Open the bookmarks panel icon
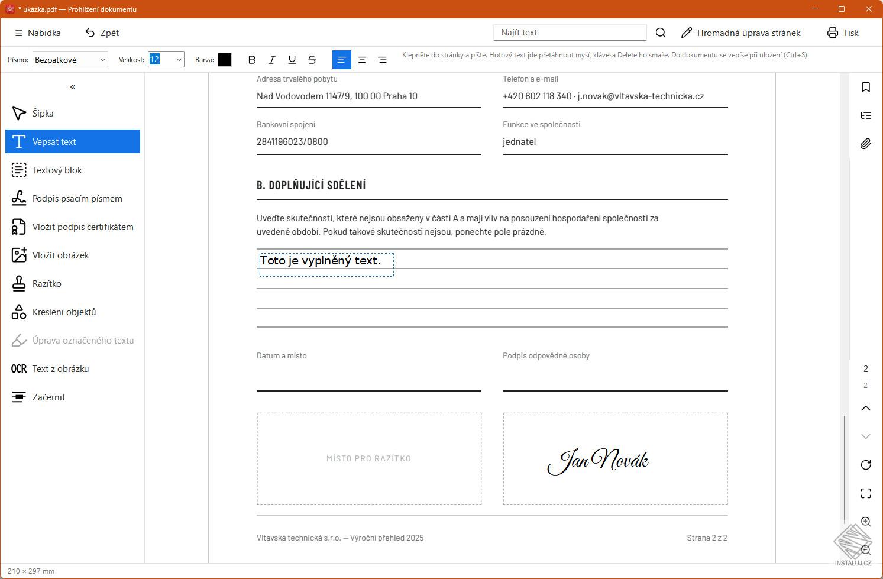The width and height of the screenshot is (883, 579). click(866, 87)
